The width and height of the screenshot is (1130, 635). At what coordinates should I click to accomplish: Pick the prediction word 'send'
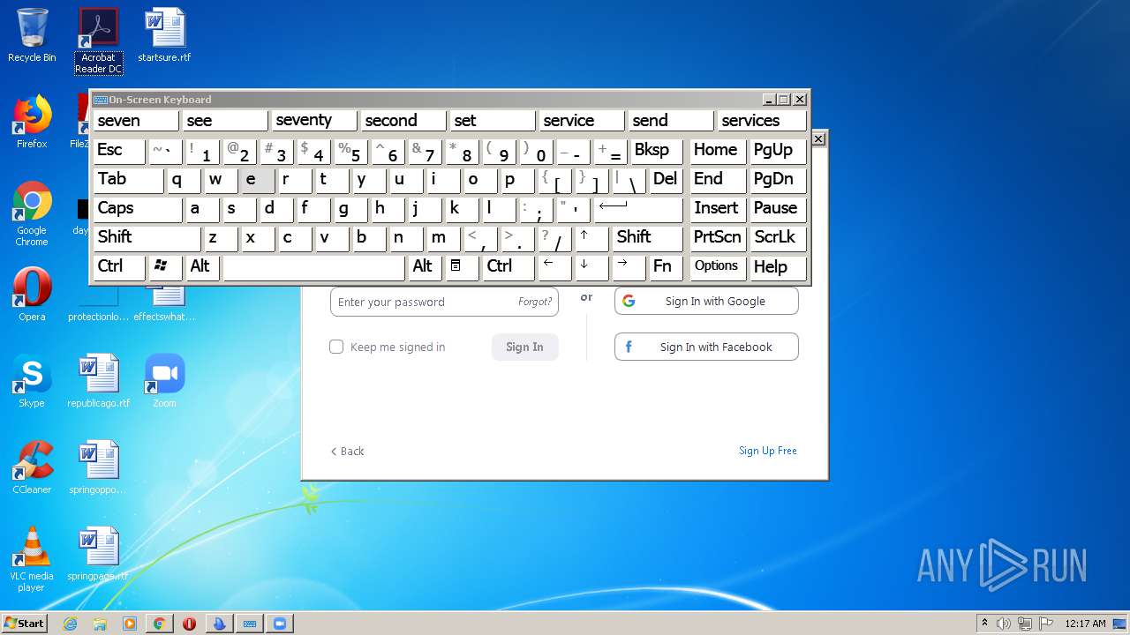tap(671, 121)
